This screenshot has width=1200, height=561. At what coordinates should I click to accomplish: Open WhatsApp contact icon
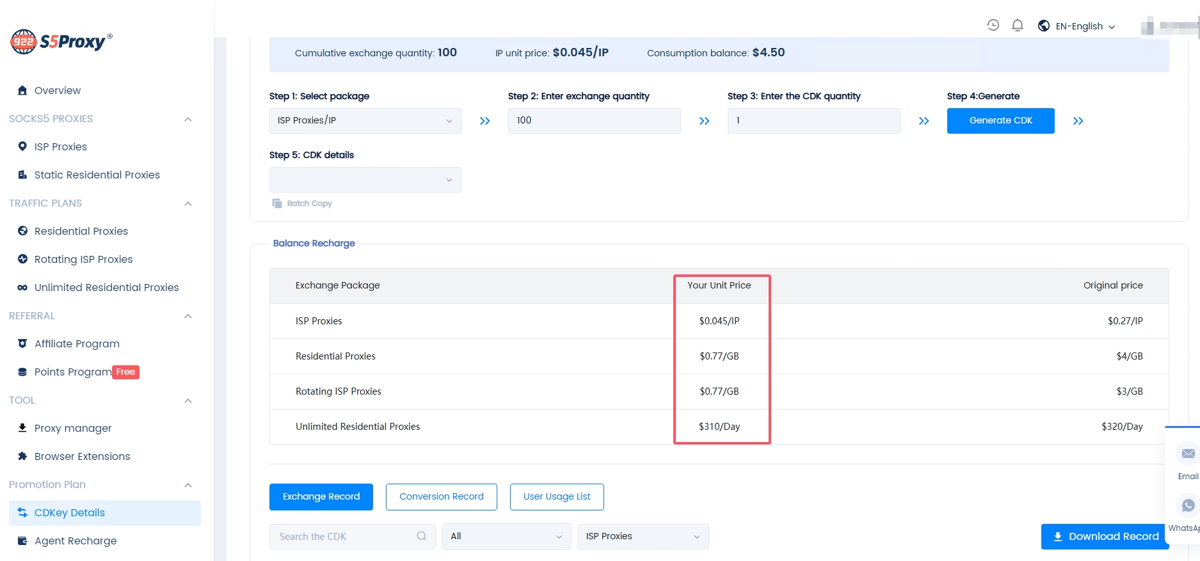1188,506
